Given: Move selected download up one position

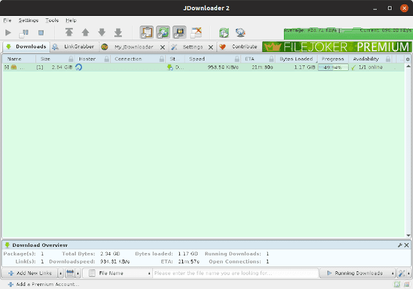Looking at the screenshot, I should [85, 32].
